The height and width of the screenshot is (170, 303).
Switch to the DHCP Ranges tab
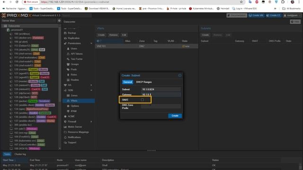144,82
